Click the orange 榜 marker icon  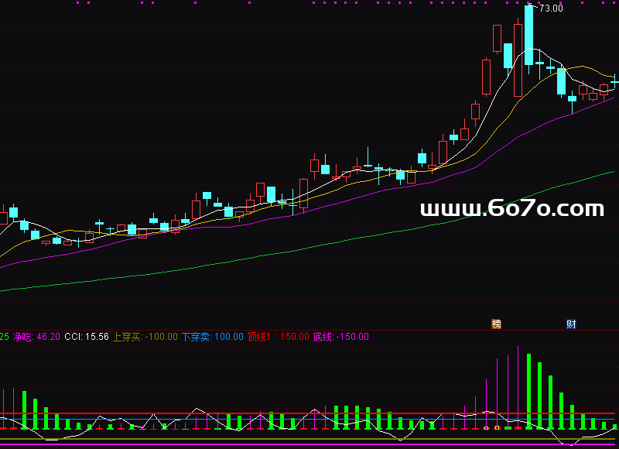coord(496,324)
